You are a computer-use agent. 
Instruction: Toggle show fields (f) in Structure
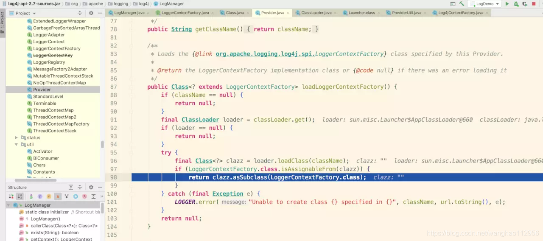pos(49,196)
